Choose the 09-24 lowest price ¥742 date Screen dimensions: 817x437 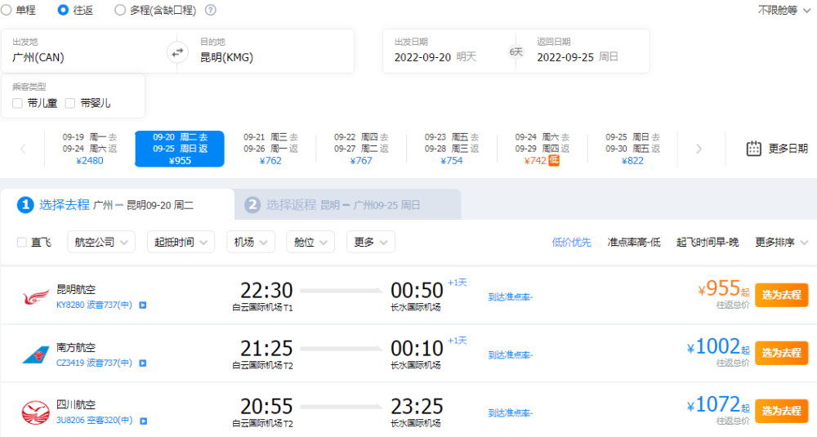[x=541, y=149]
